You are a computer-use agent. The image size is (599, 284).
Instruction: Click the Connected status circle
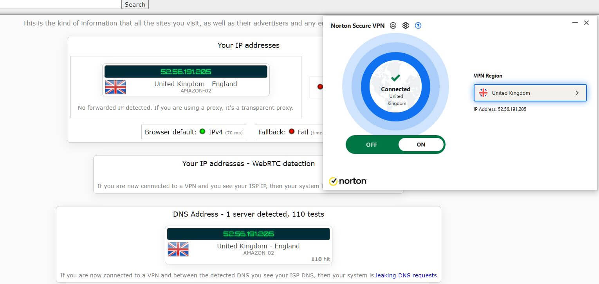[x=395, y=86]
